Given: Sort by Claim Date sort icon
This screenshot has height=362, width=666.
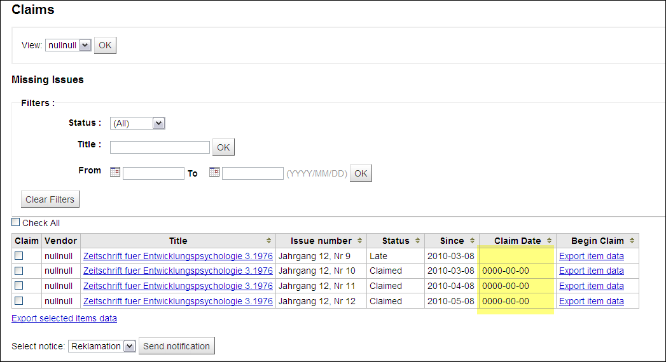Looking at the screenshot, I should (550, 241).
